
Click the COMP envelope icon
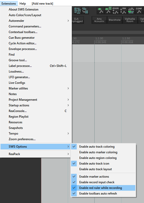[139, 11]
